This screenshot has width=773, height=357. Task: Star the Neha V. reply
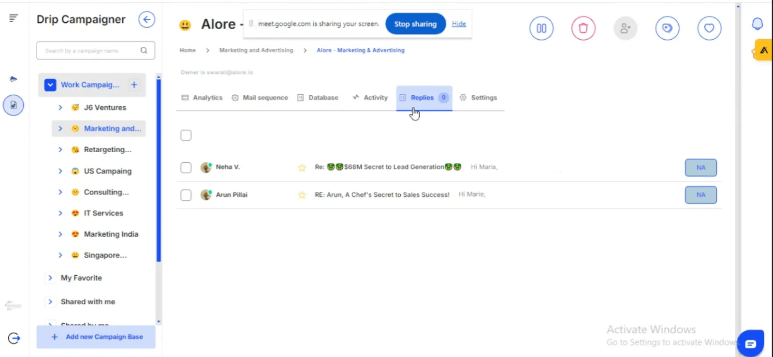(x=302, y=168)
